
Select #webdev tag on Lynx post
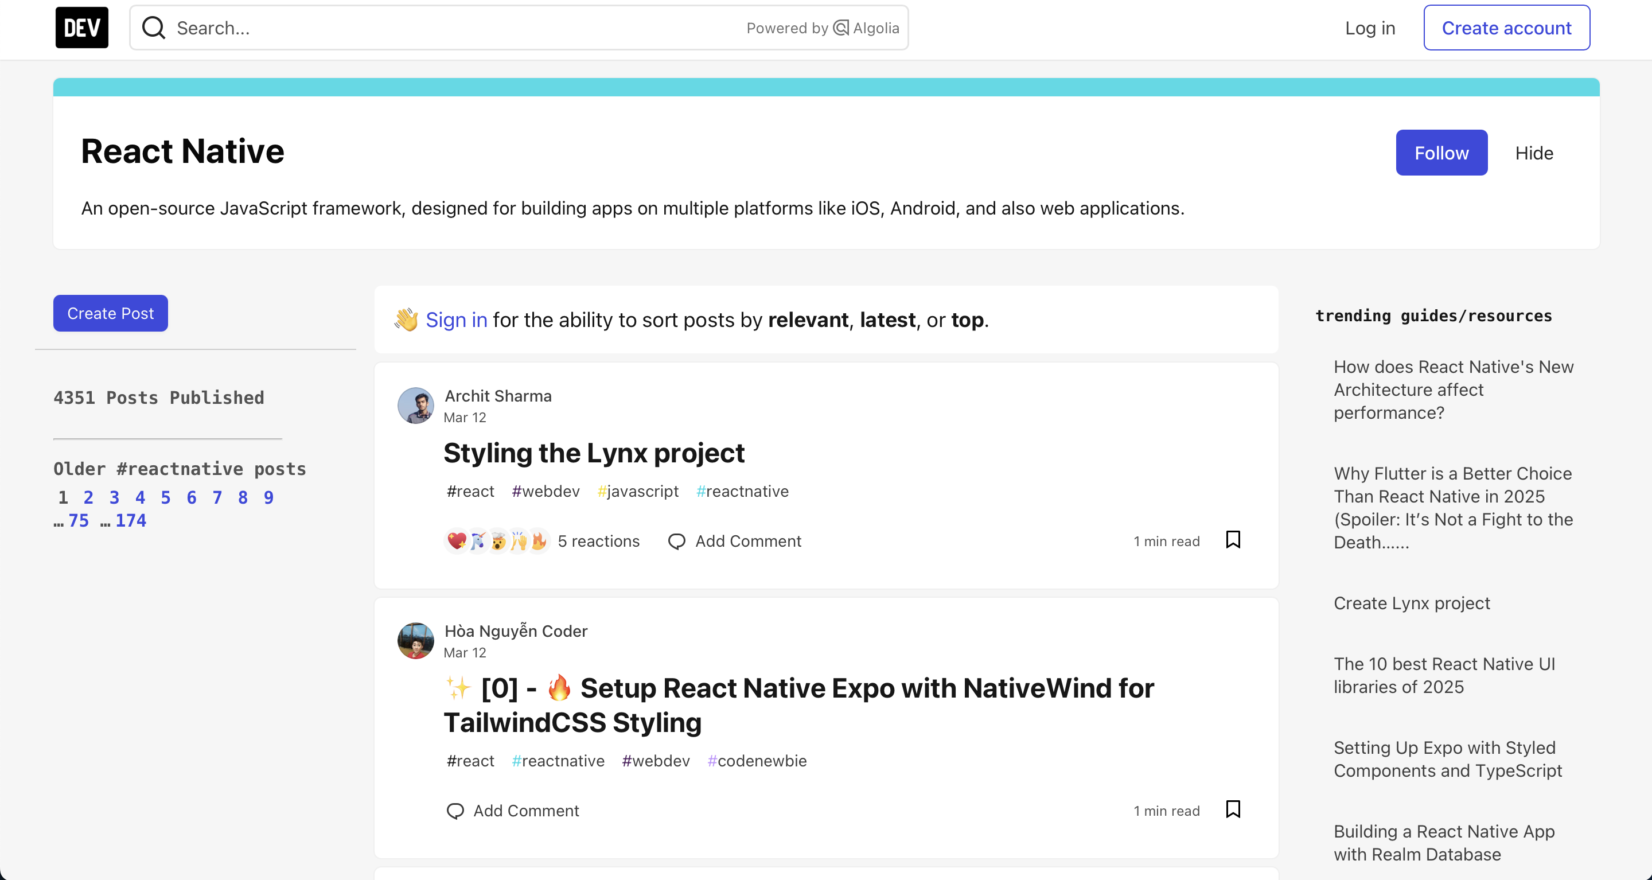click(x=546, y=491)
